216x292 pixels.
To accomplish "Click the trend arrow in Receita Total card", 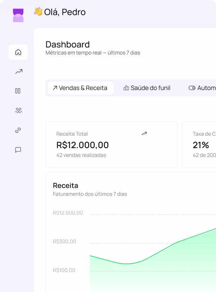I will 144,133.
